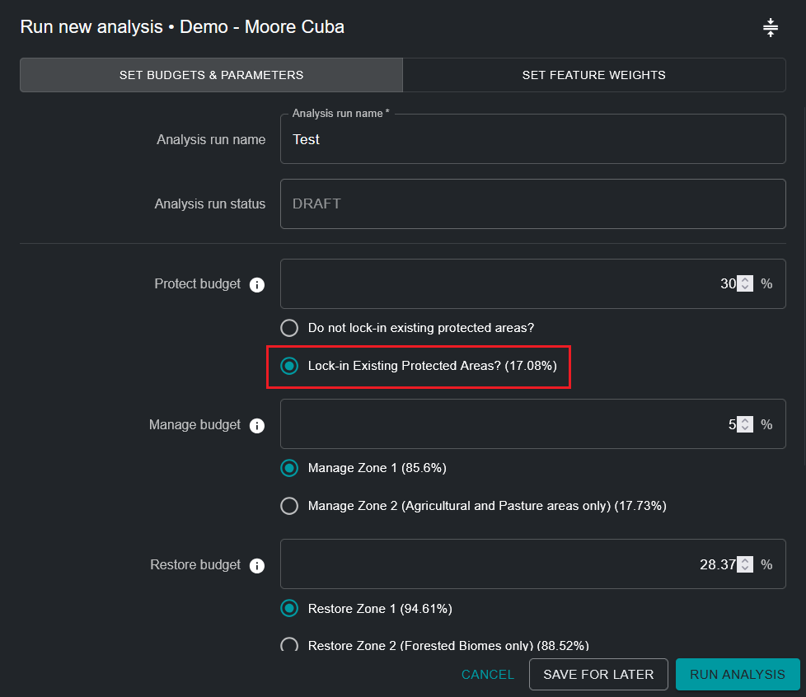Cancel the new analysis dialog
This screenshot has height=697, width=806.
(x=487, y=674)
